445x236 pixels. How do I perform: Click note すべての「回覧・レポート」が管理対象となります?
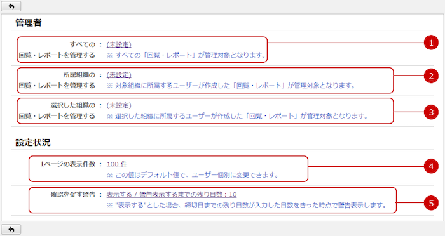[x=186, y=55]
